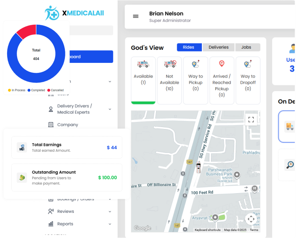Open the highlighted Dashboard menu item
This screenshot has width=296, height=238.
91,57
